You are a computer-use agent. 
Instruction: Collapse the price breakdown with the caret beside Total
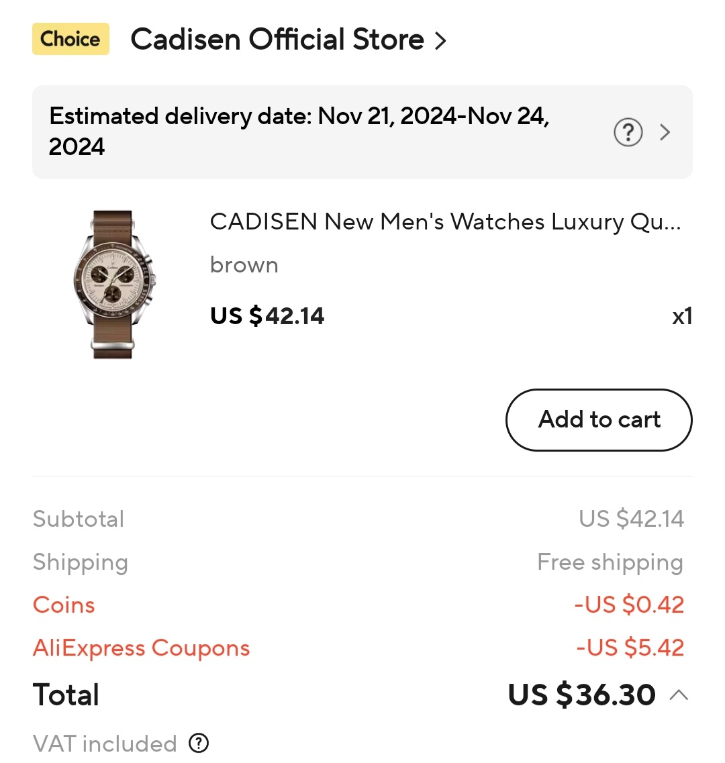pos(679,695)
